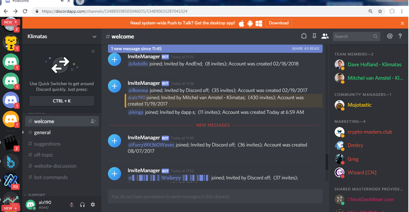Open recent mentions @ icon
This screenshot has height=212, width=409.
pos(390,36)
